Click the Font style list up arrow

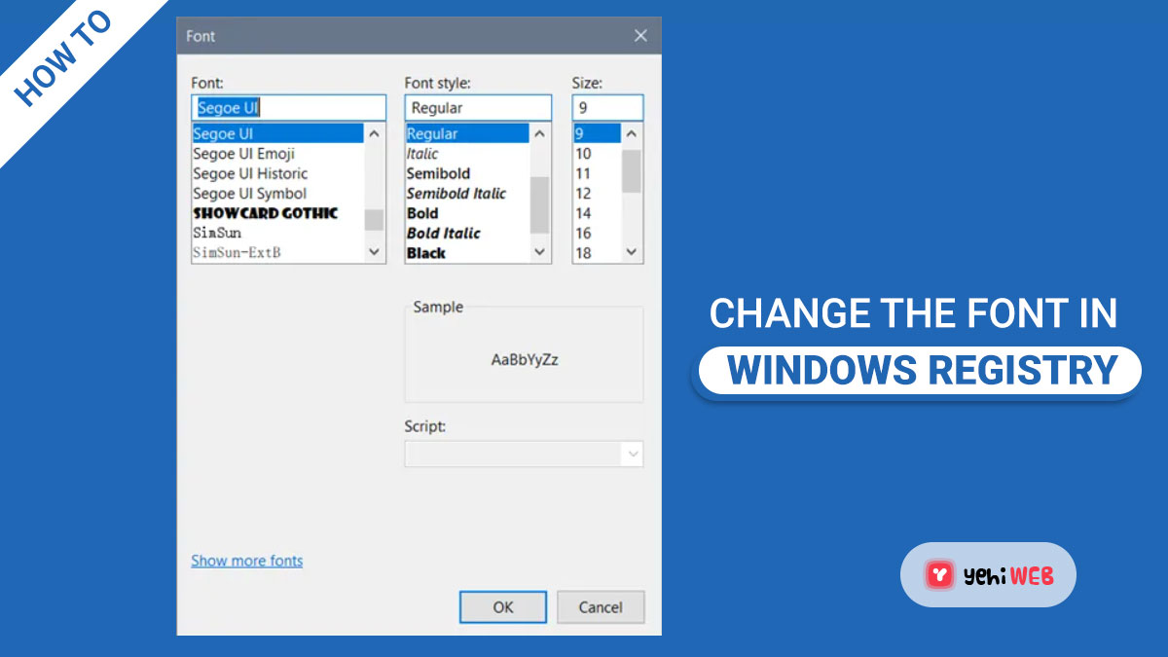tap(538, 133)
